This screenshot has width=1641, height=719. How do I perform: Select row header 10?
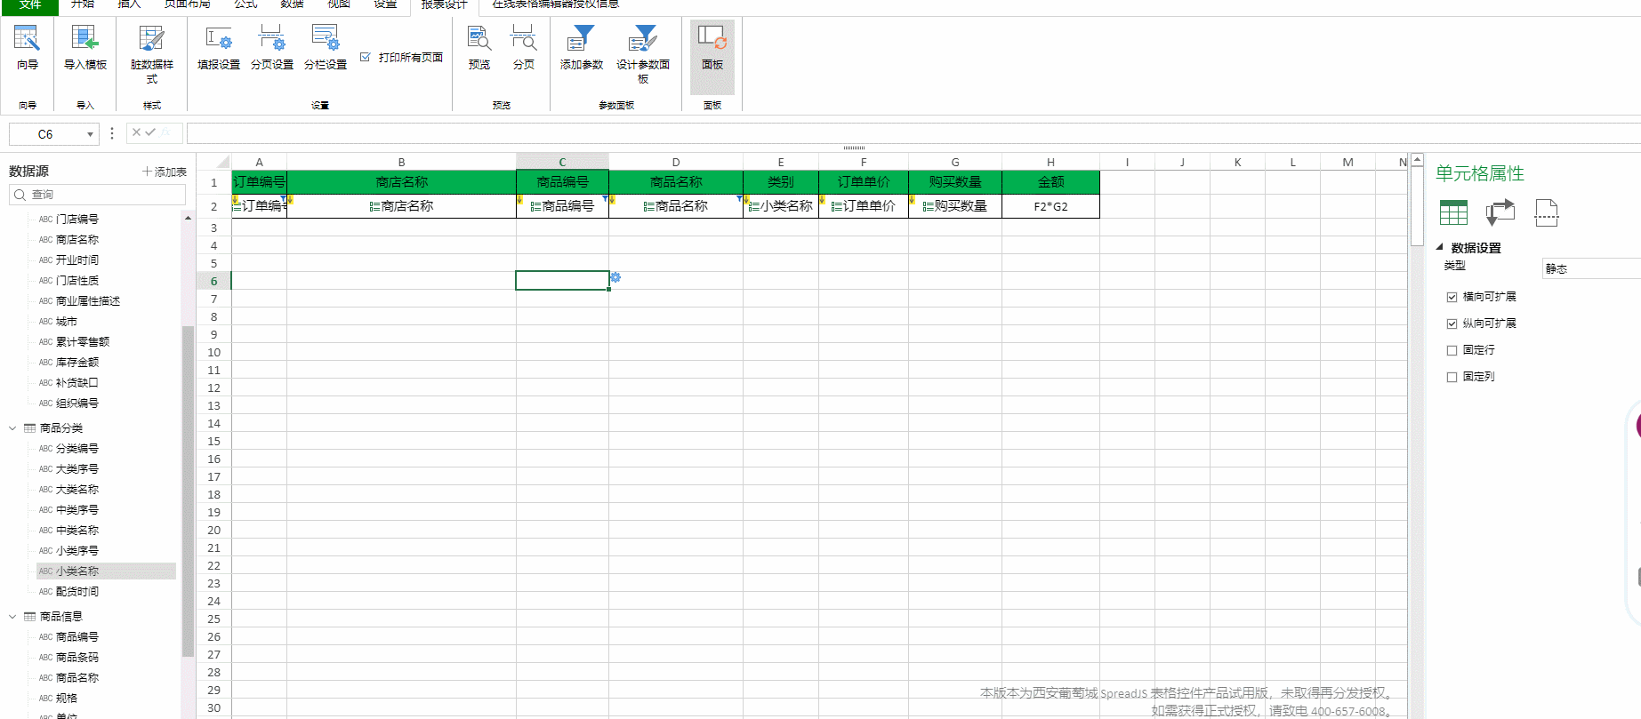213,353
